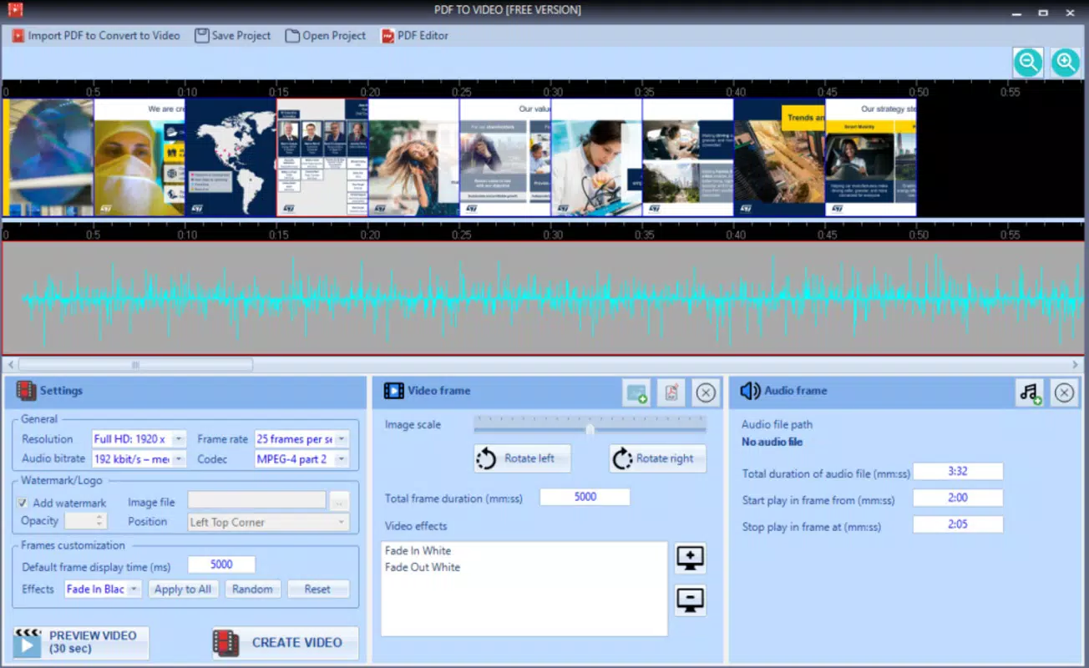Launch the PDF Editor toolbar item
Screen dimensions: 1089x668
pos(415,36)
